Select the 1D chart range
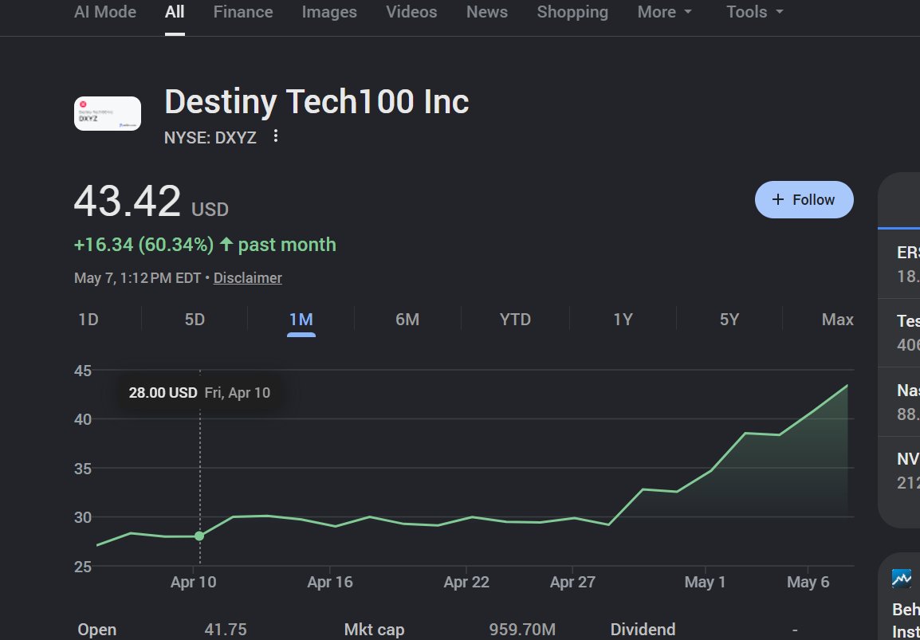Image resolution: width=920 pixels, height=640 pixels. (88, 320)
